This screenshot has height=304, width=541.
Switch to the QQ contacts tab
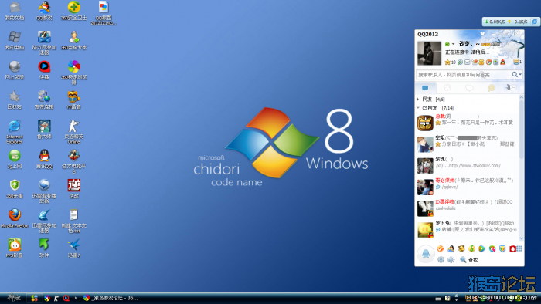(x=425, y=88)
